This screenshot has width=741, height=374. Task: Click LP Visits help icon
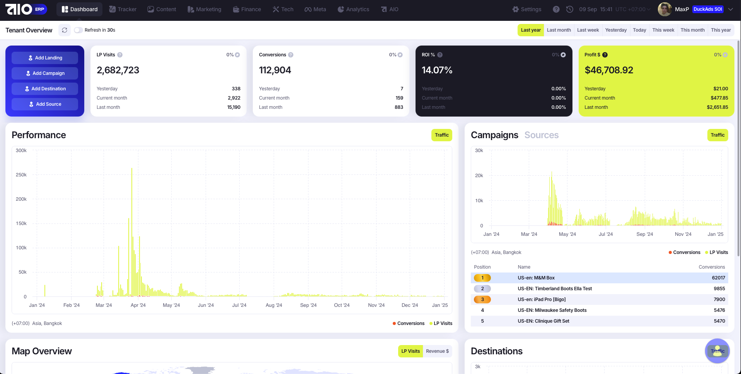coord(120,55)
